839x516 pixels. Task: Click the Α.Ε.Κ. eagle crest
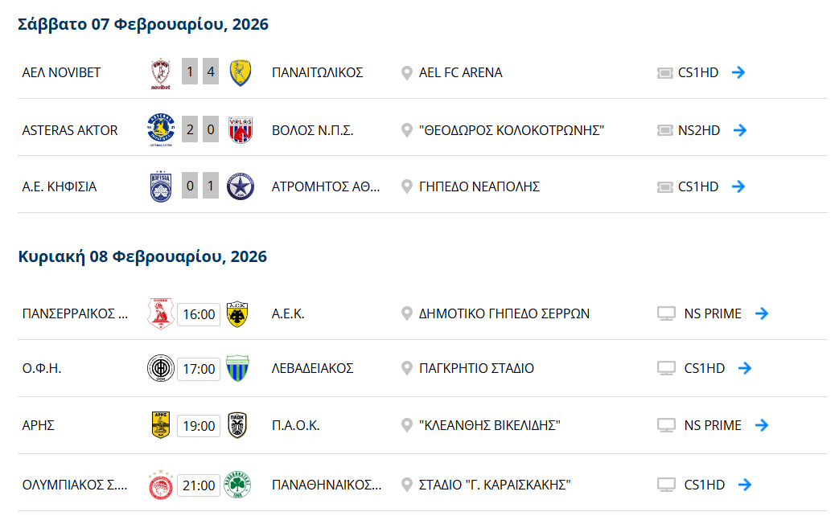pos(237,313)
